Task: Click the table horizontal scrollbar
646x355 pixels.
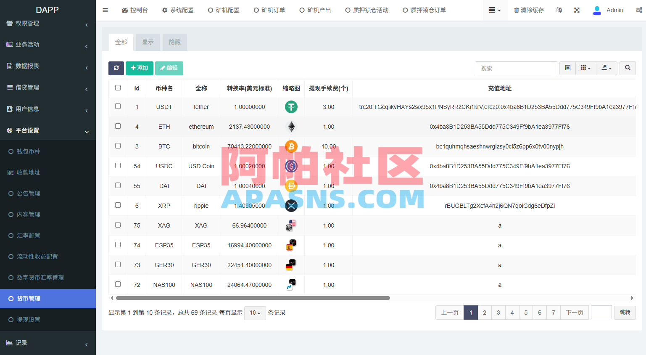Action: [253, 298]
